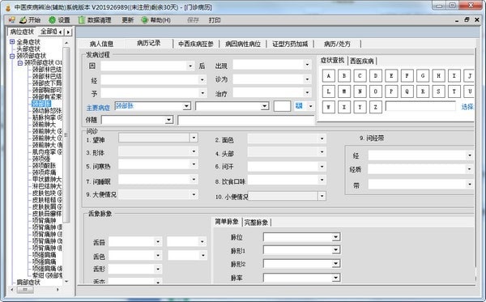Click the letter A symptom lookup button
486x302 pixels.
point(329,75)
